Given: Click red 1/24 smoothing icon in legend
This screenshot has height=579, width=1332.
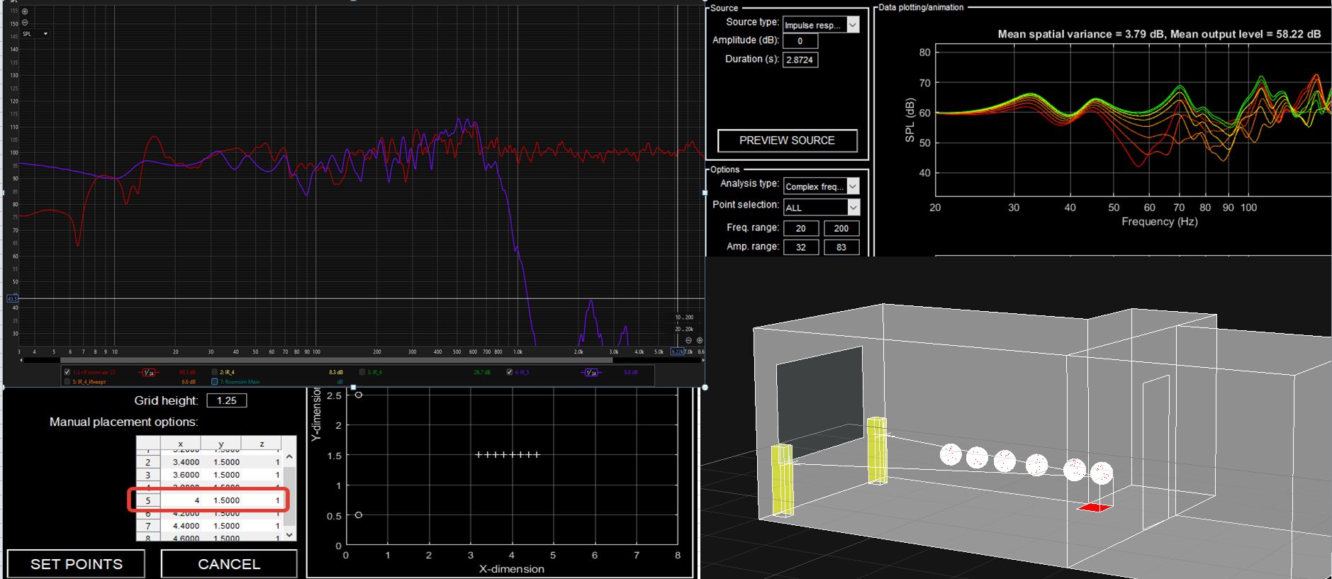Looking at the screenshot, I should pyautogui.click(x=149, y=372).
